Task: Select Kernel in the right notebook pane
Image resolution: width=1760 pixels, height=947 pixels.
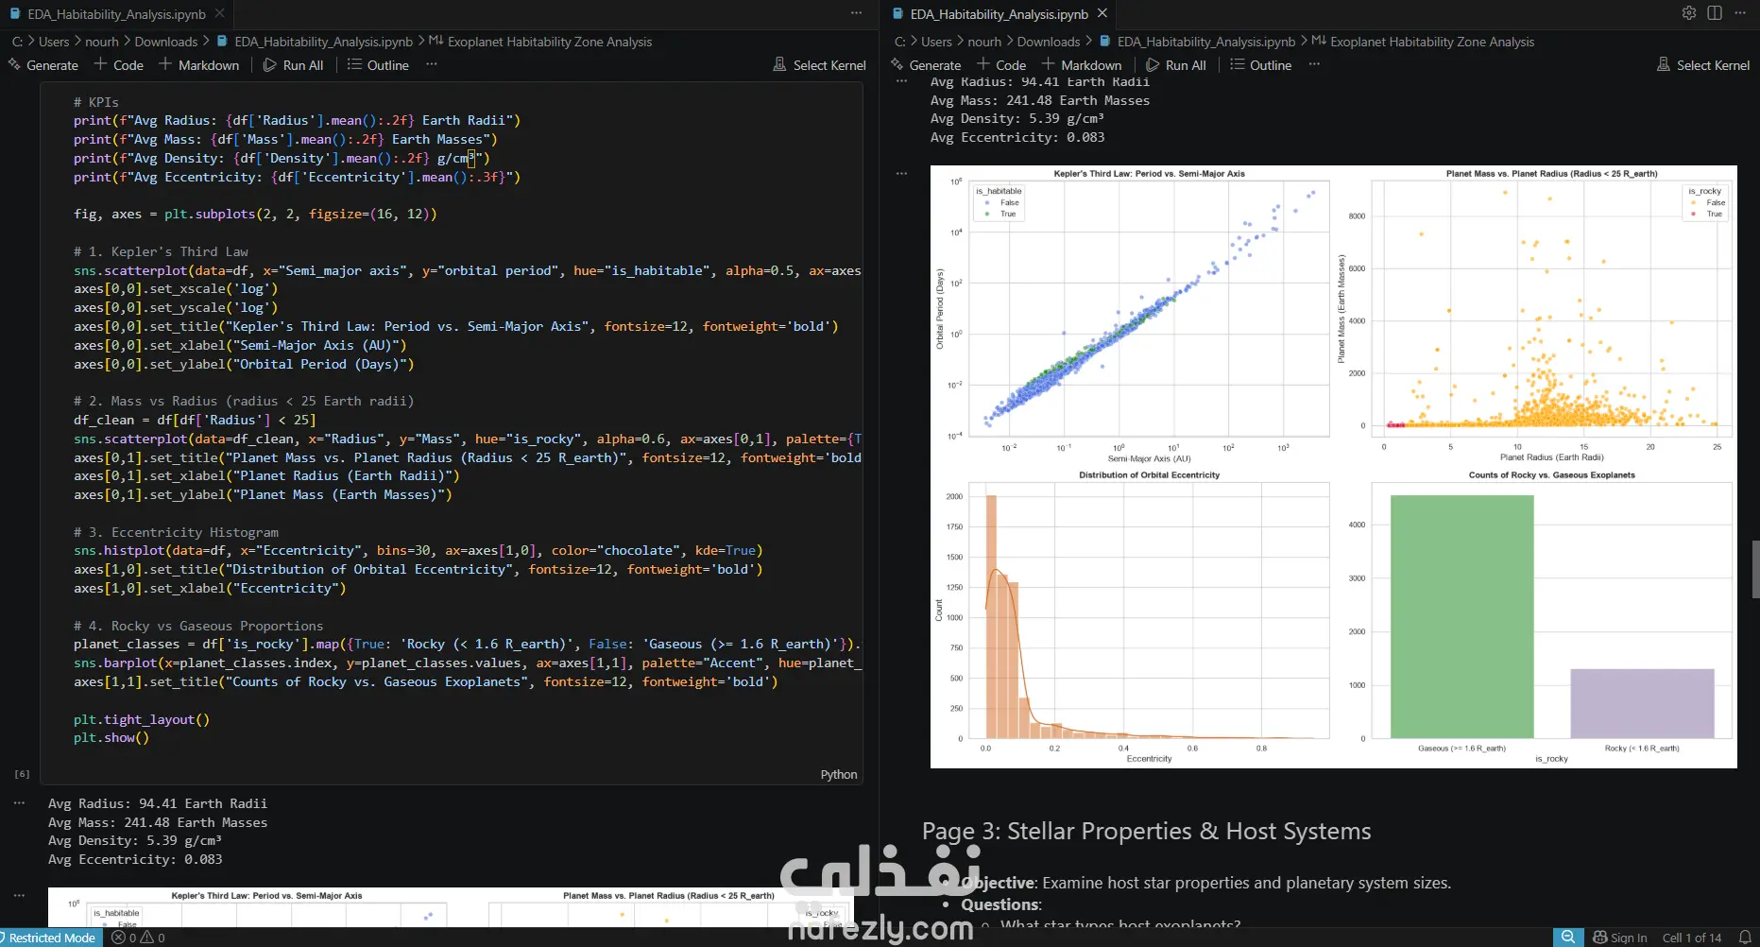Action: pyautogui.click(x=1702, y=64)
